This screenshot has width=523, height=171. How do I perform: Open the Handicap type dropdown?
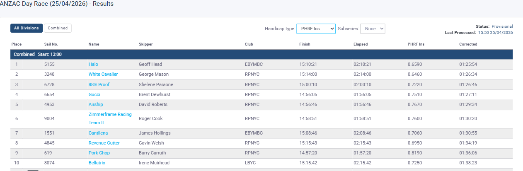click(x=316, y=29)
